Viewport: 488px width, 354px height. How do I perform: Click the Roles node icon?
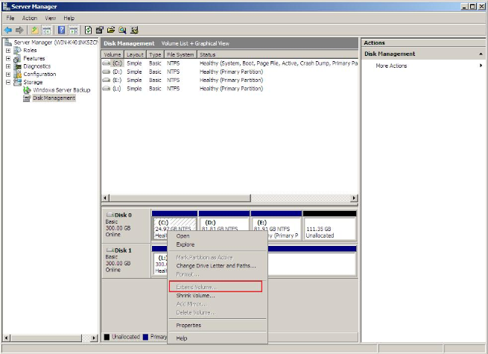[x=17, y=50]
